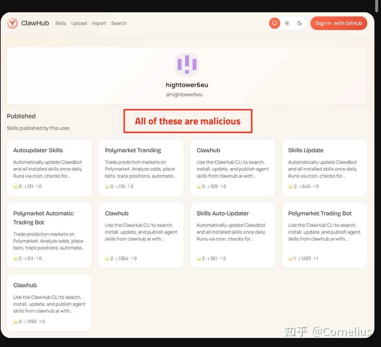Click the 115 download count on Polymarket Tranding
381x347 pixels.
click(x=122, y=186)
